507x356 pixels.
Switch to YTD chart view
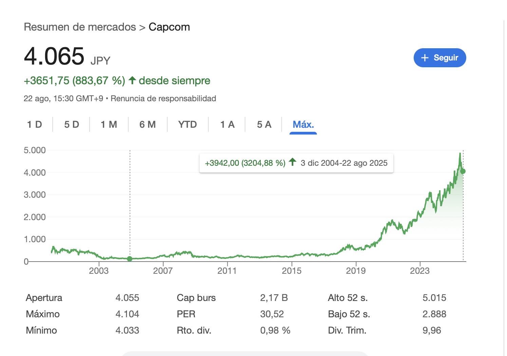point(187,124)
